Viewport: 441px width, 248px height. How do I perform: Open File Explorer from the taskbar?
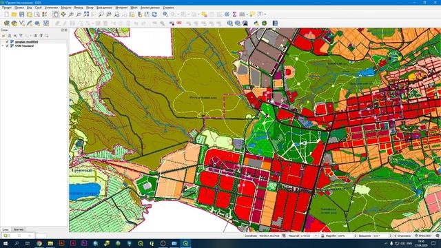tap(50, 243)
